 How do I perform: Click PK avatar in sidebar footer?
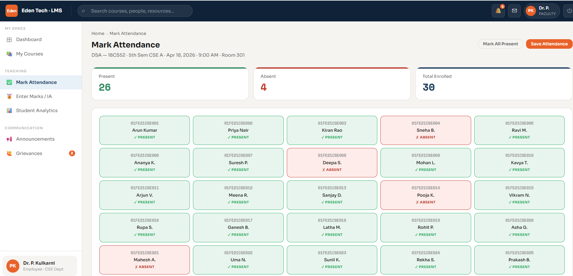tap(13, 266)
